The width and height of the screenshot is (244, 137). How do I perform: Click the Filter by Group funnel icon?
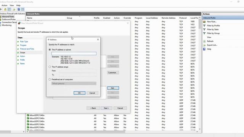[204, 33]
